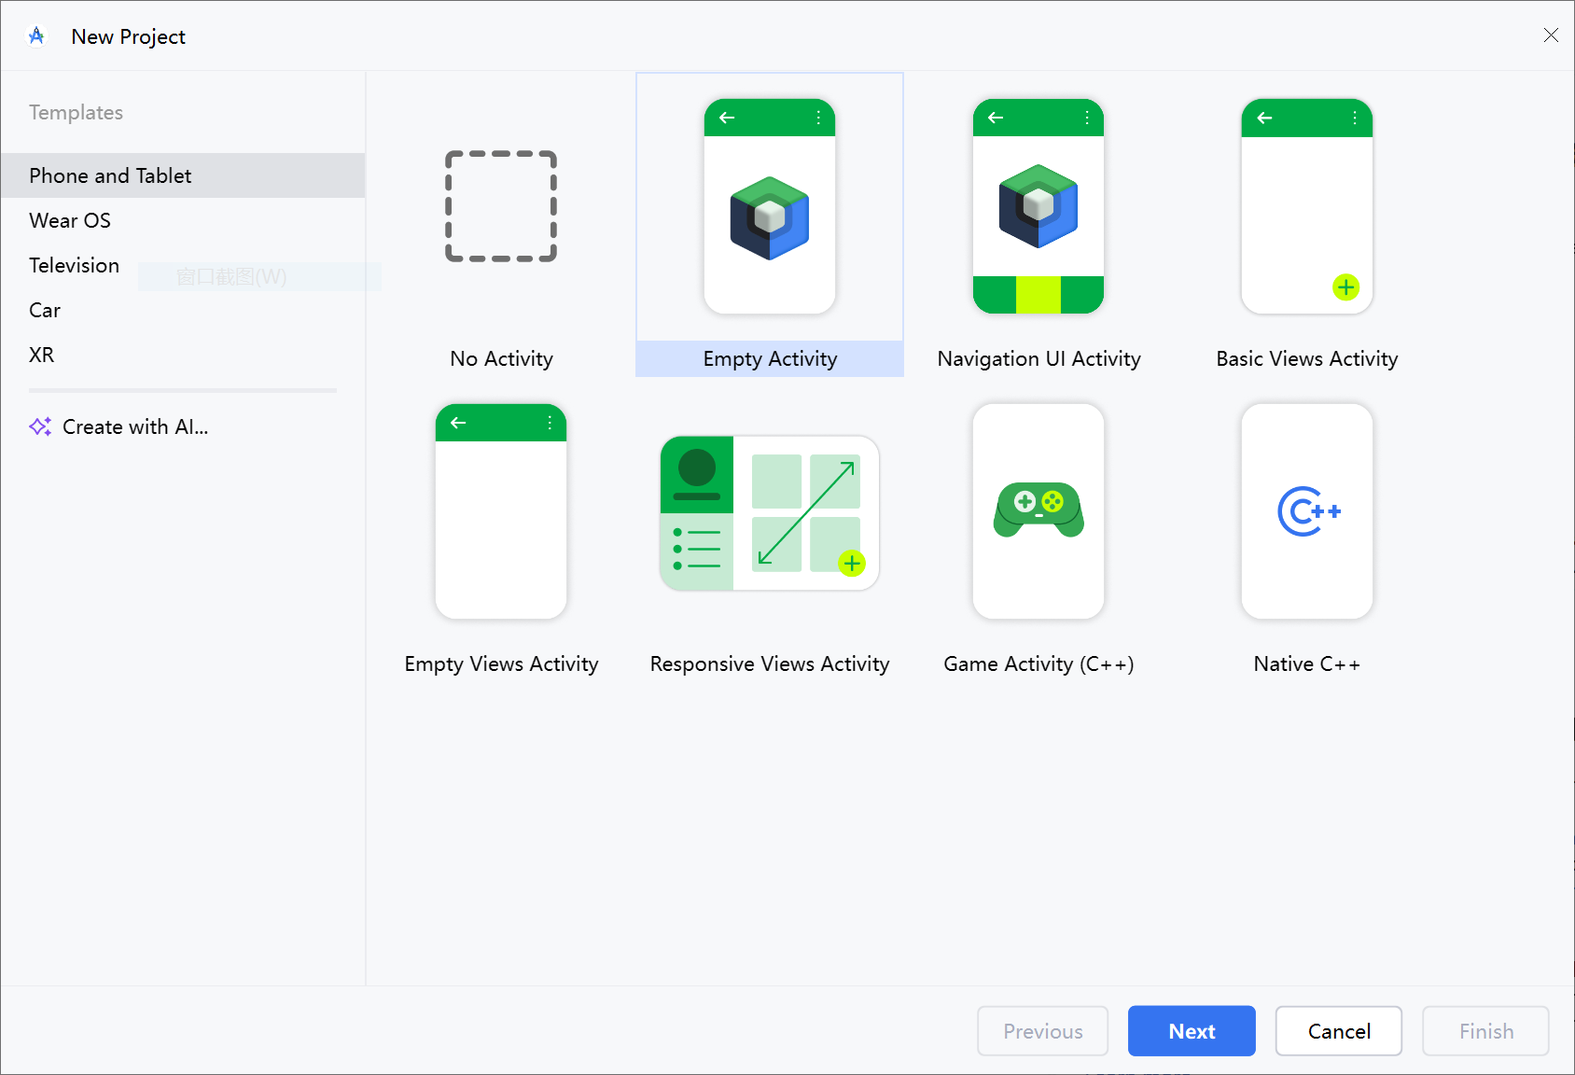Click the Create with AI sparkle icon
This screenshot has width=1575, height=1075.
[x=40, y=426]
